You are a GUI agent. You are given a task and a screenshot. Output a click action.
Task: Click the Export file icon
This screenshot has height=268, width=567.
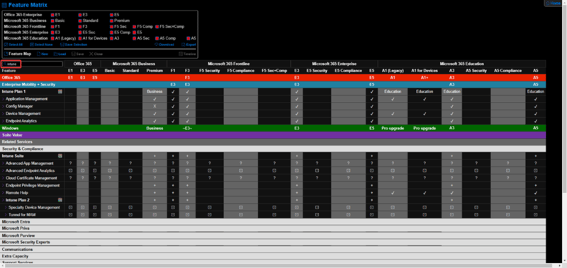[x=184, y=45]
